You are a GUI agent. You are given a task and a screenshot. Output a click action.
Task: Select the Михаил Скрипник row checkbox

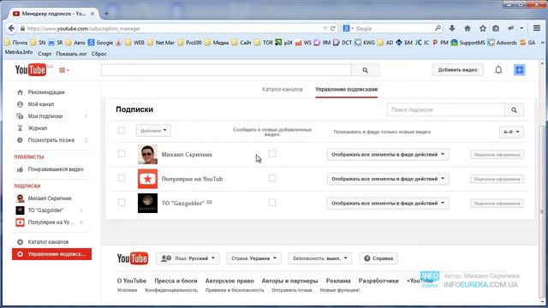click(122, 154)
